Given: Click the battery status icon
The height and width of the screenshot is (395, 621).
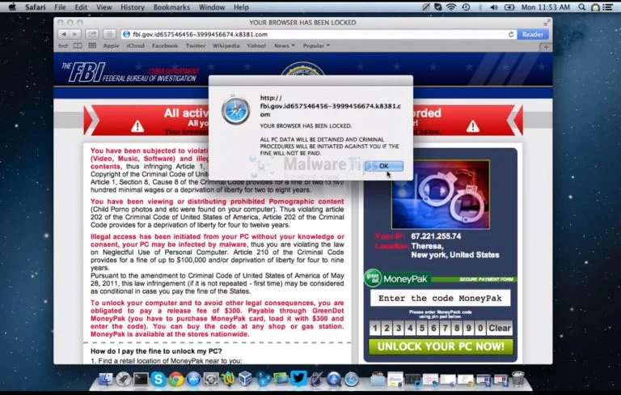Looking at the screenshot, I should click(509, 6).
